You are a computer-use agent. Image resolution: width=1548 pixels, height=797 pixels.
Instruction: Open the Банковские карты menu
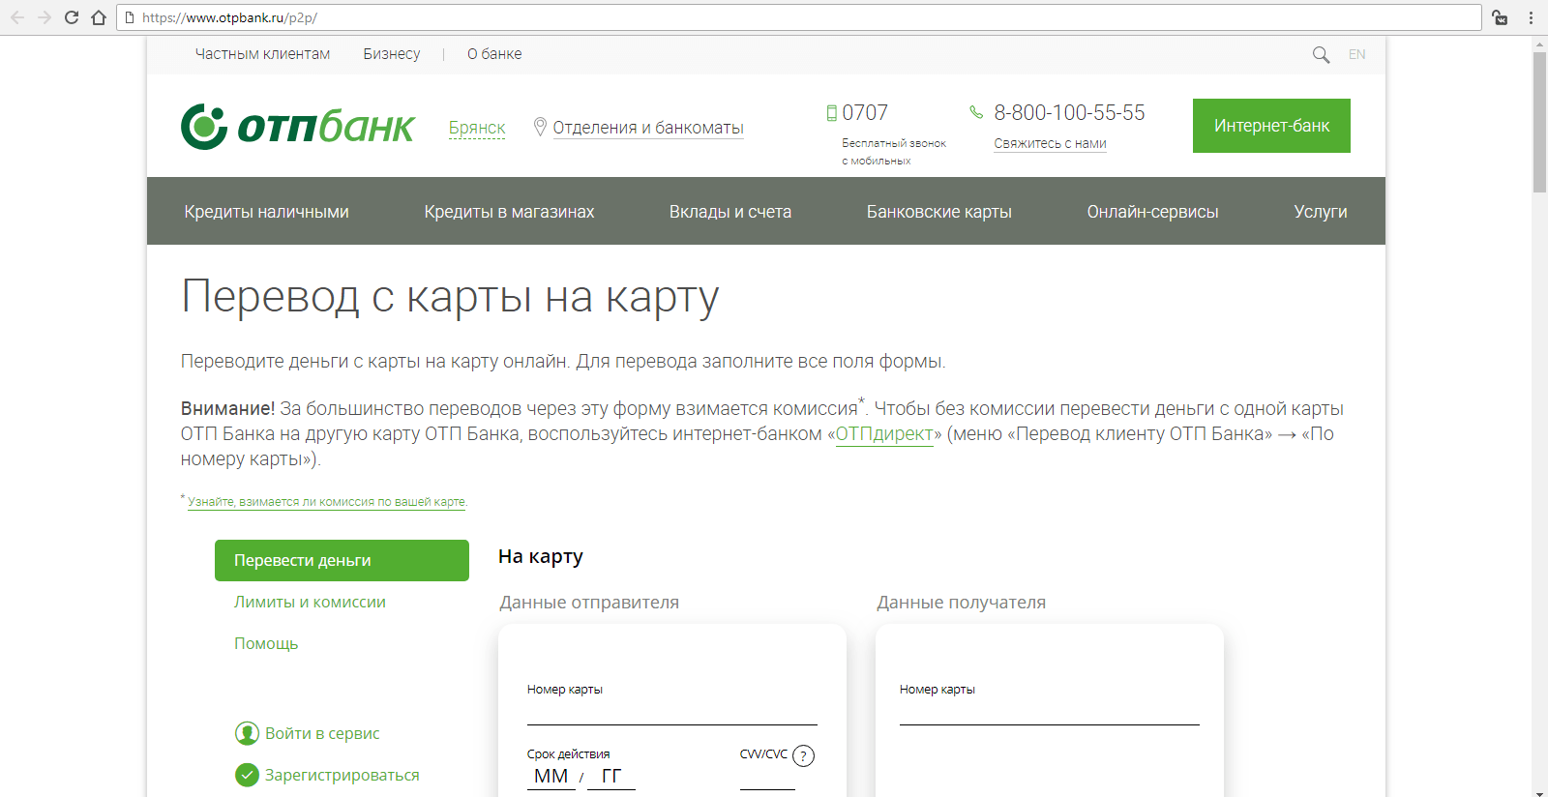click(x=938, y=212)
